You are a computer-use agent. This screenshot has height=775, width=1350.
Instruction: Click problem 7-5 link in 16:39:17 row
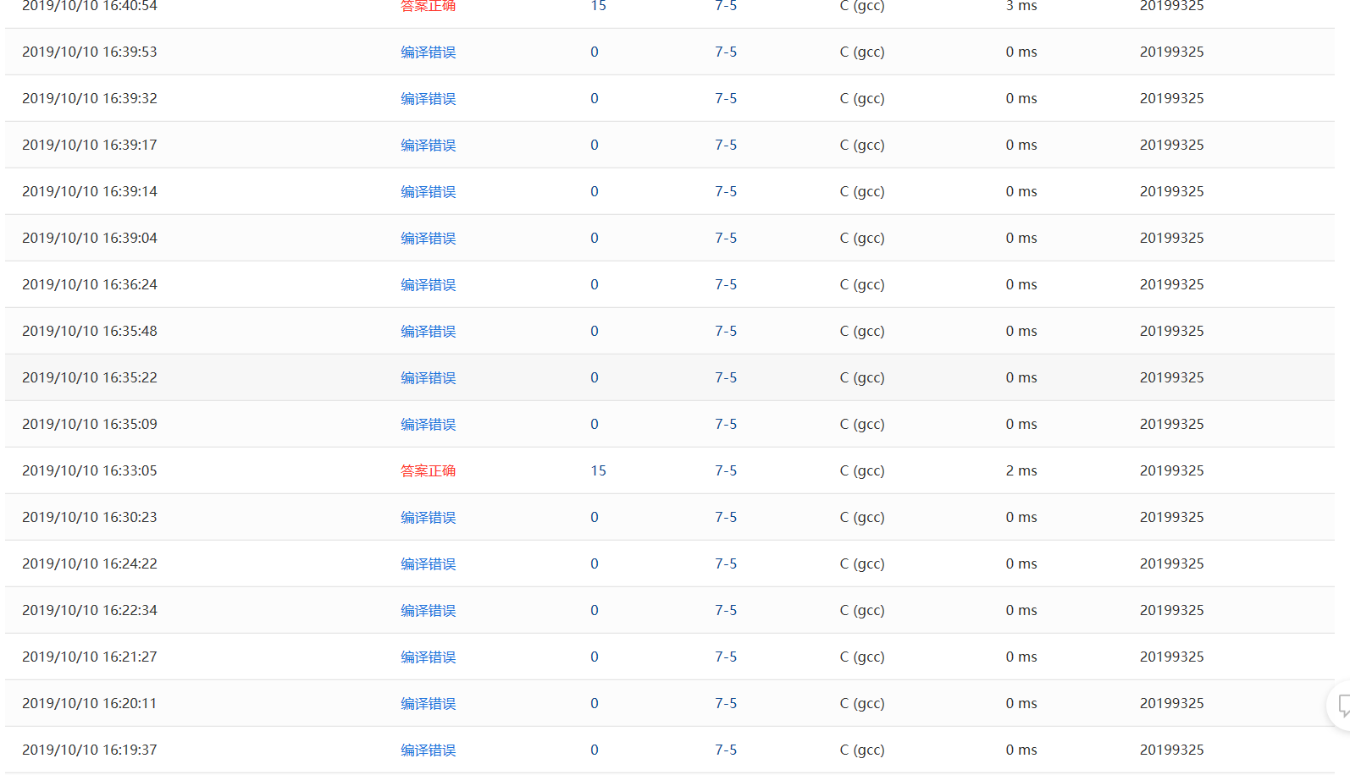pyautogui.click(x=725, y=146)
